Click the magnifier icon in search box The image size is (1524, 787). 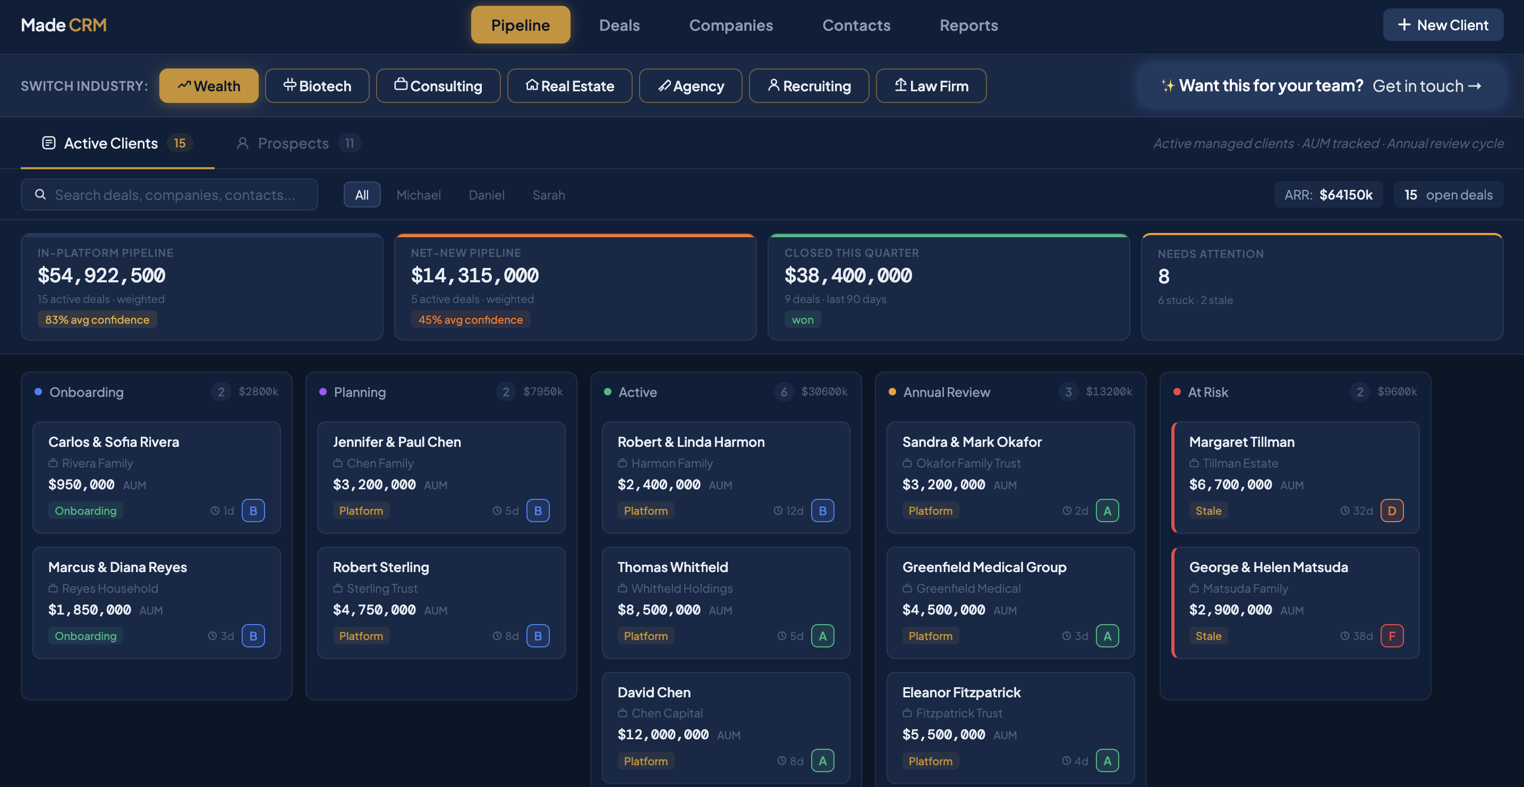40,194
